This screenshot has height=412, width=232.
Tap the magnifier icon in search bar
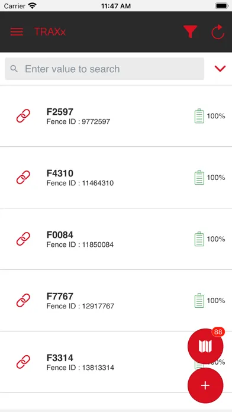pos(14,69)
